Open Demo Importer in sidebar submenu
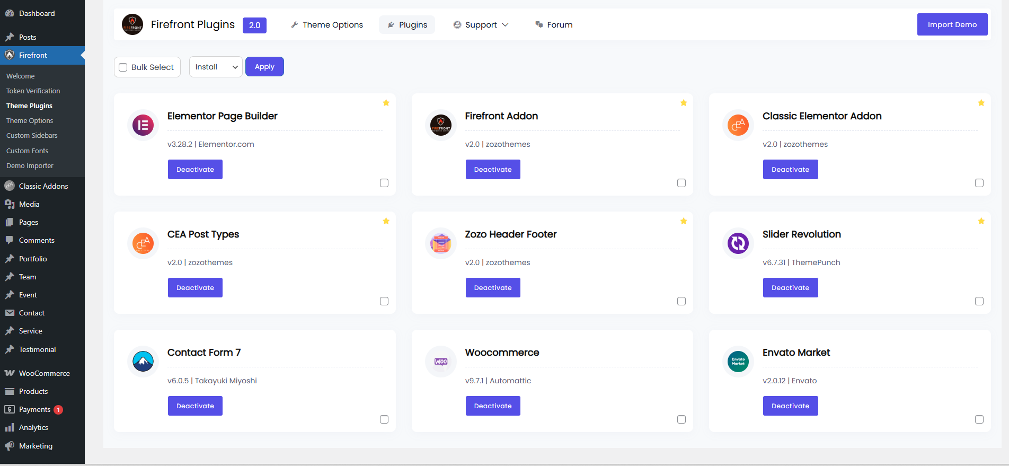This screenshot has height=466, width=1009. 30,166
